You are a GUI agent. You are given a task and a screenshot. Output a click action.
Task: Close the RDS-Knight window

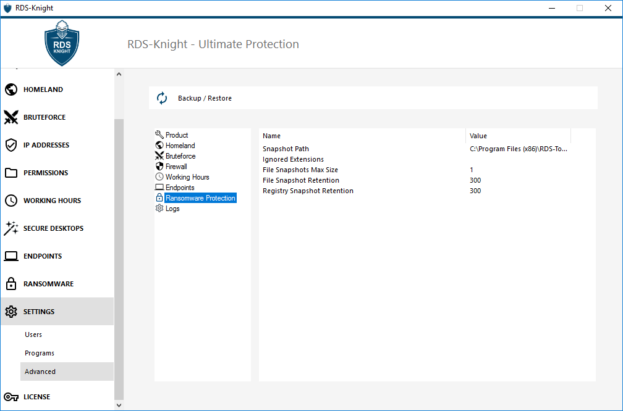(x=608, y=8)
